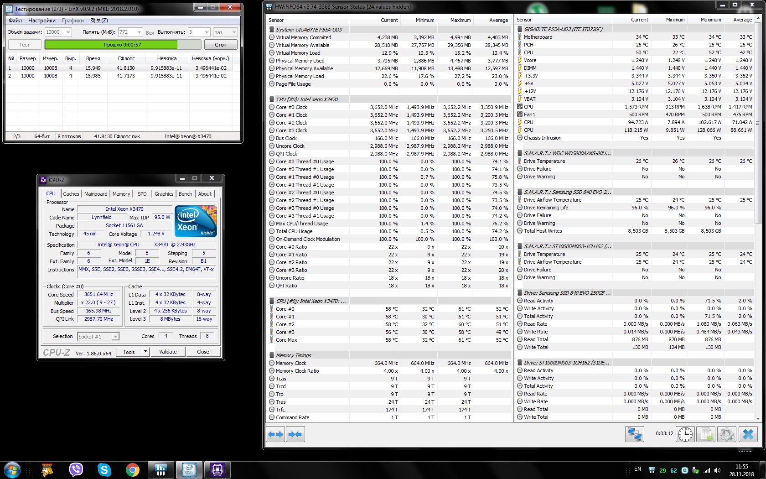Image resolution: width=766 pixels, height=479 pixels.
Task: Open the 정보(Z) menu in LinX
Action: [99, 21]
